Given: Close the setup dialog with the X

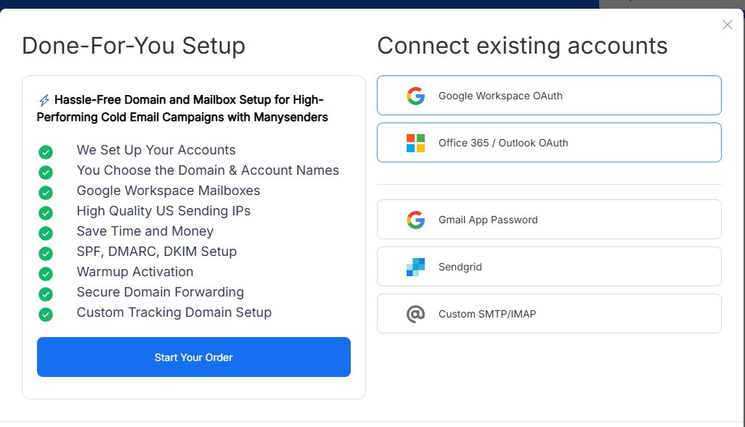Looking at the screenshot, I should (728, 25).
